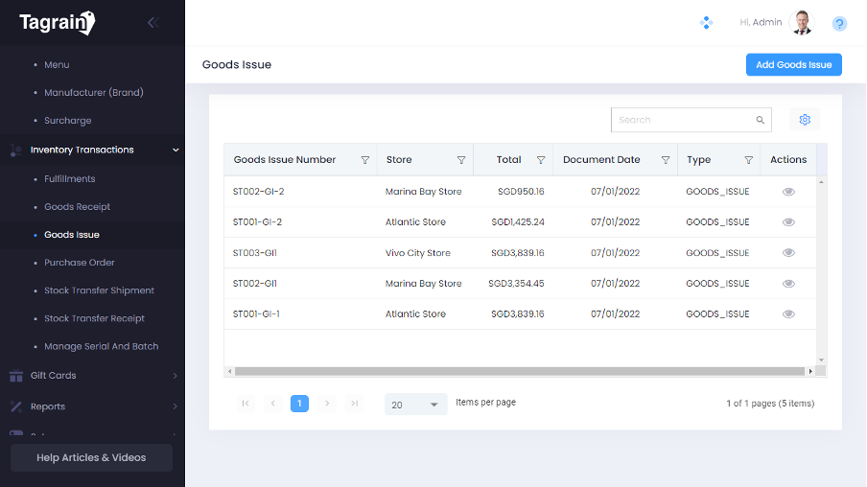Click the horizontal table scrollbar
The width and height of the screenshot is (867, 487).
(518, 371)
